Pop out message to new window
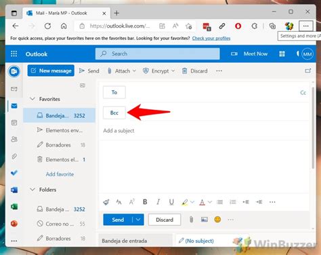Image resolution: width=321 pixels, height=255 pixels. [x=308, y=71]
